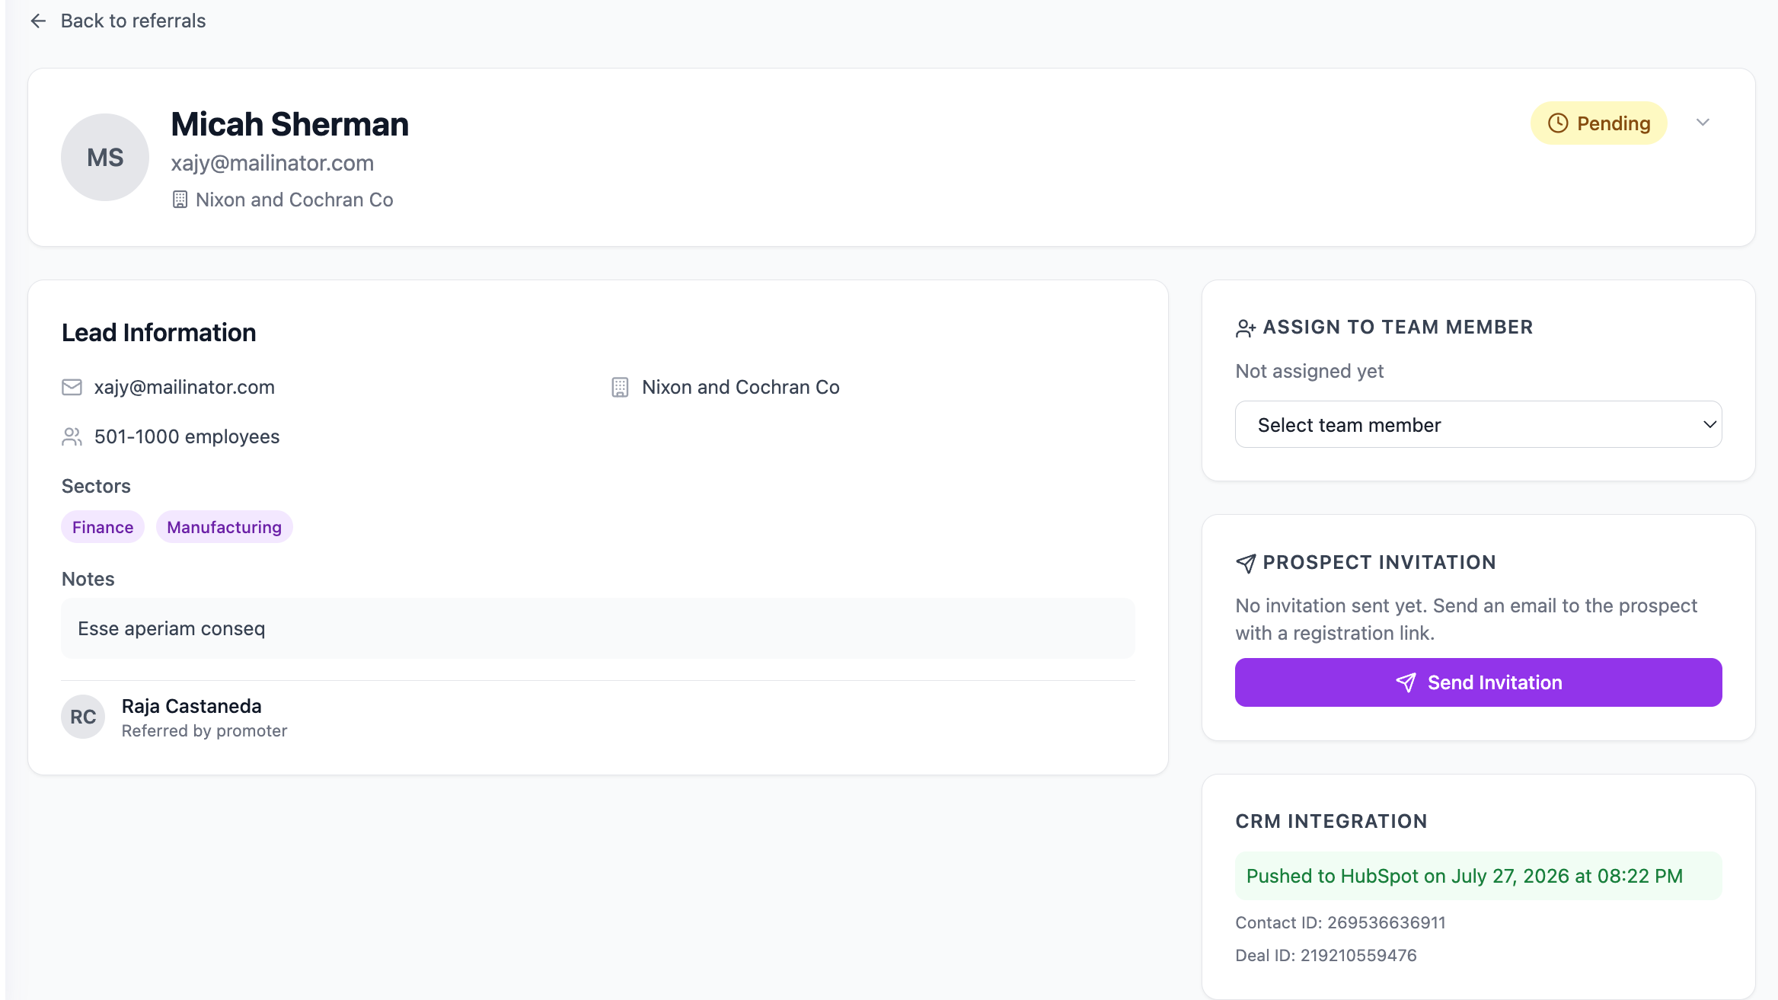Click the Micah Sherman name heading

pos(290,124)
